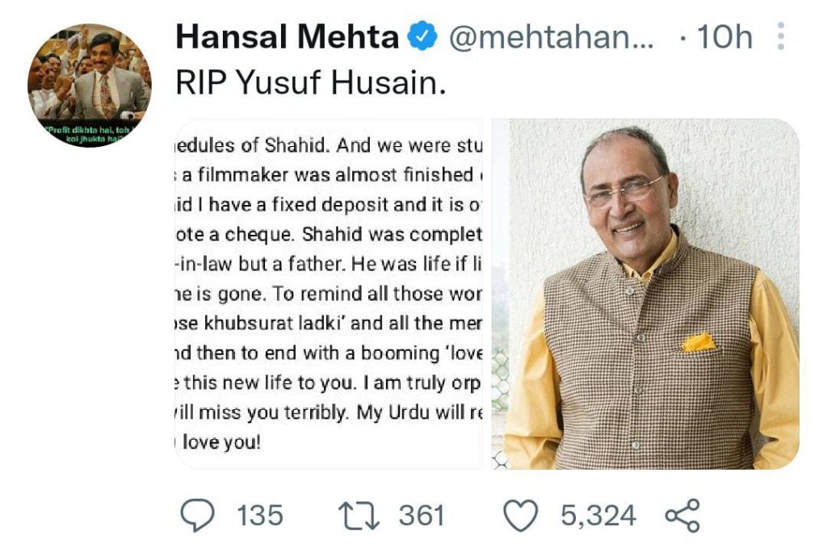
Task: Open Hansal Mehta's profile picture
Action: click(90, 86)
